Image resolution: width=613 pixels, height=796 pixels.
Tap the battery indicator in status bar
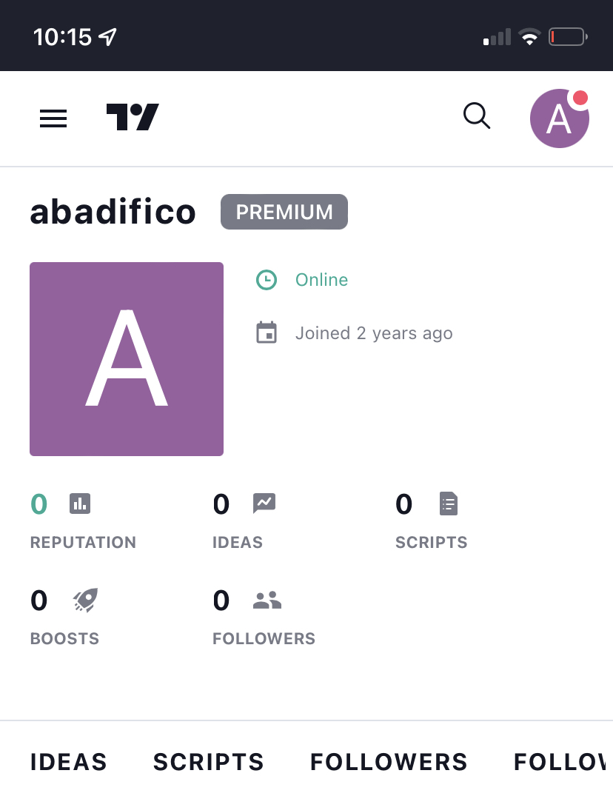coord(567,37)
